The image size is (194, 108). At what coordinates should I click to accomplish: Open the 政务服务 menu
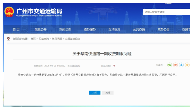pos(90,29)
